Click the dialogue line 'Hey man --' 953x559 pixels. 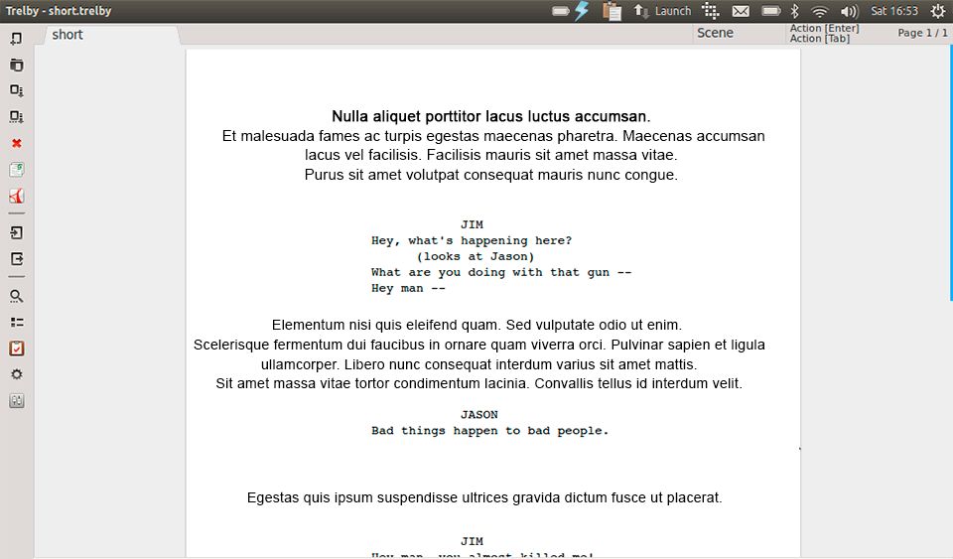point(408,288)
